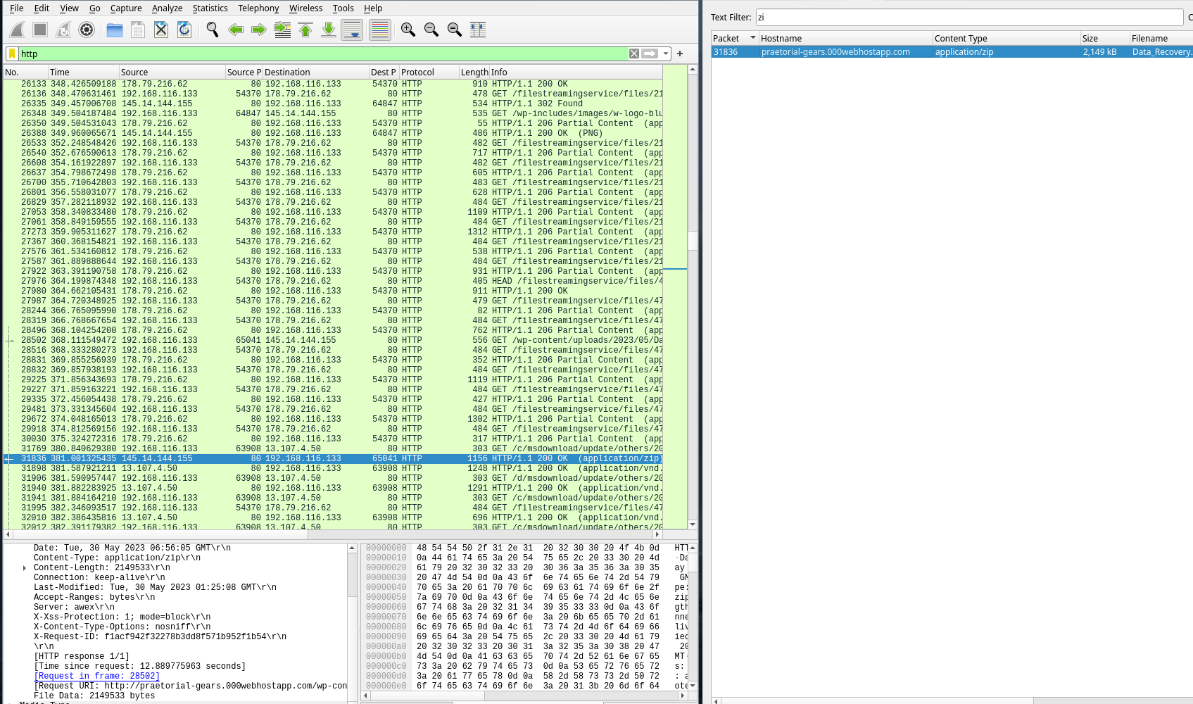This screenshot has height=704, width=1193.
Task: Toggle auto-scroll during live capture
Action: click(352, 30)
